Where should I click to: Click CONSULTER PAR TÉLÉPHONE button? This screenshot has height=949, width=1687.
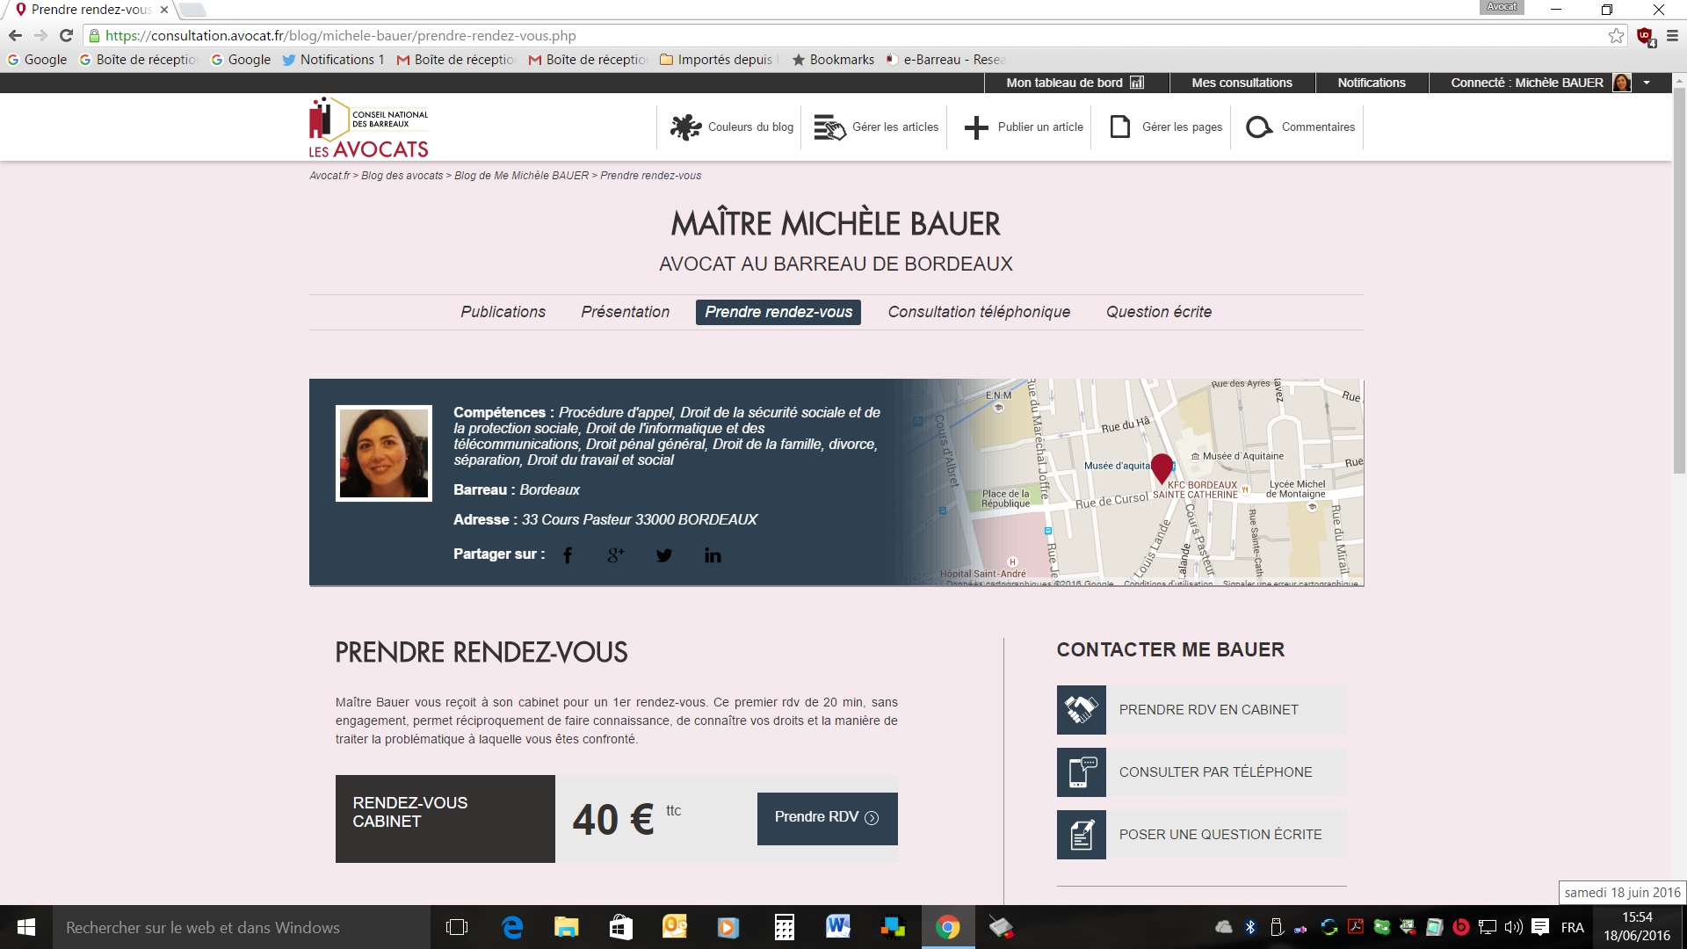tap(1202, 772)
